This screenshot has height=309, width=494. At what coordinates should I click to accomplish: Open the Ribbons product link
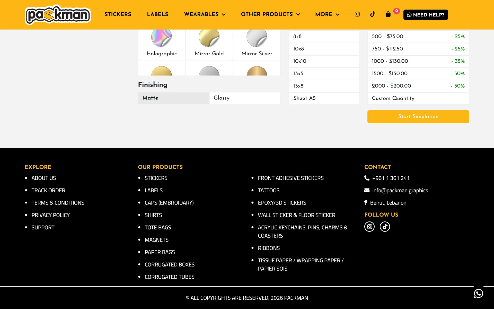pyautogui.click(x=269, y=248)
